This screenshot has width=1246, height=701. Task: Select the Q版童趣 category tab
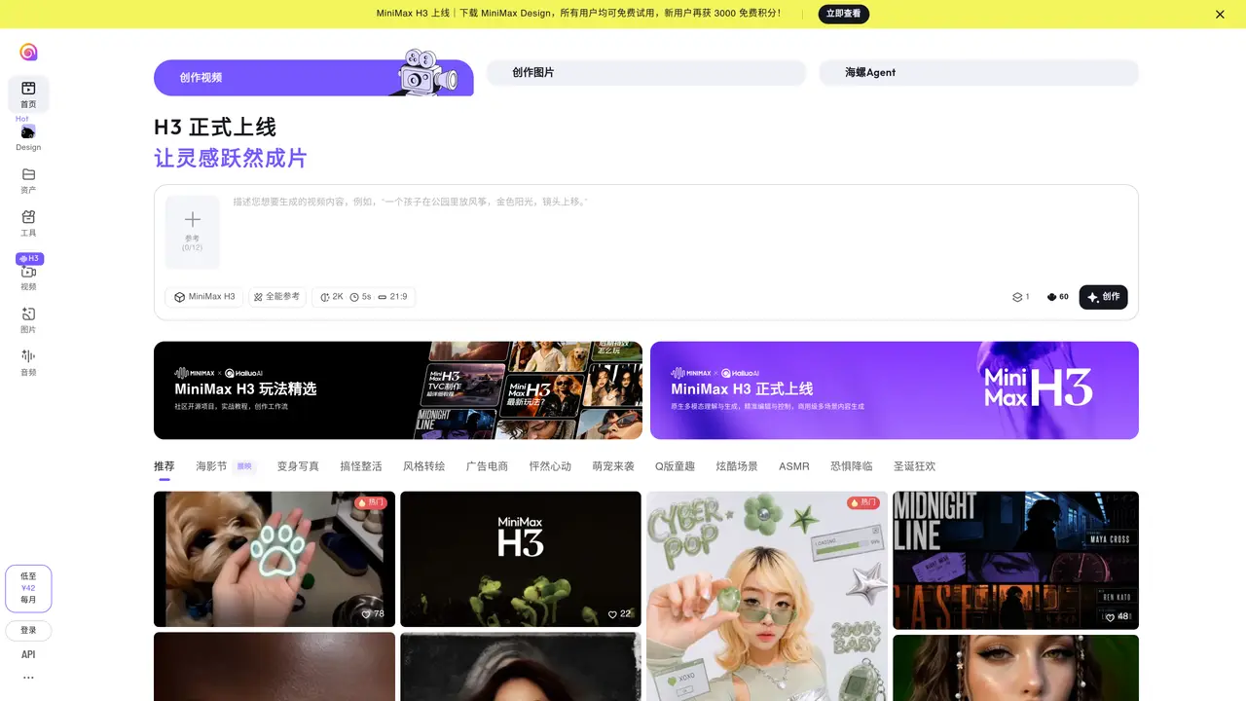point(675,466)
